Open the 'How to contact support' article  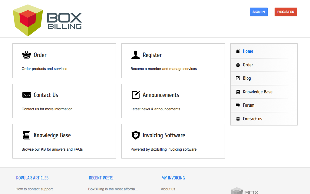[34, 189]
